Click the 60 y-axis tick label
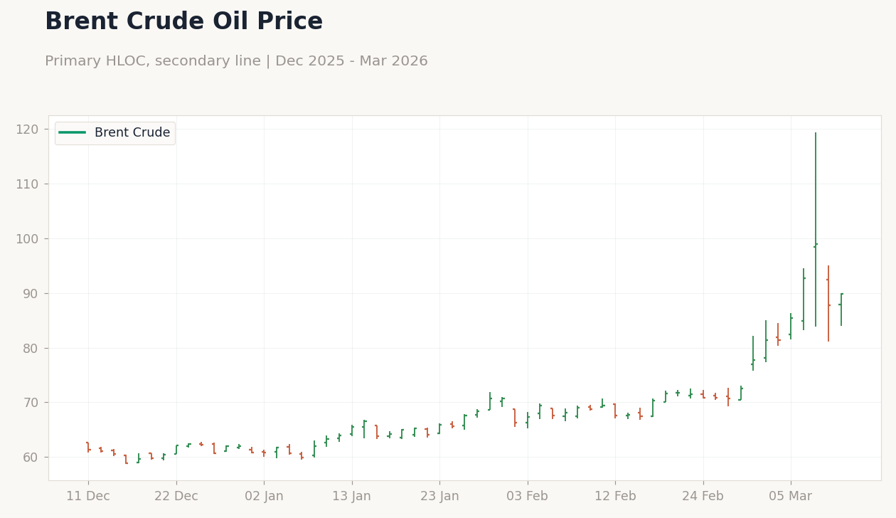The height and width of the screenshot is (518, 896). coord(31,458)
